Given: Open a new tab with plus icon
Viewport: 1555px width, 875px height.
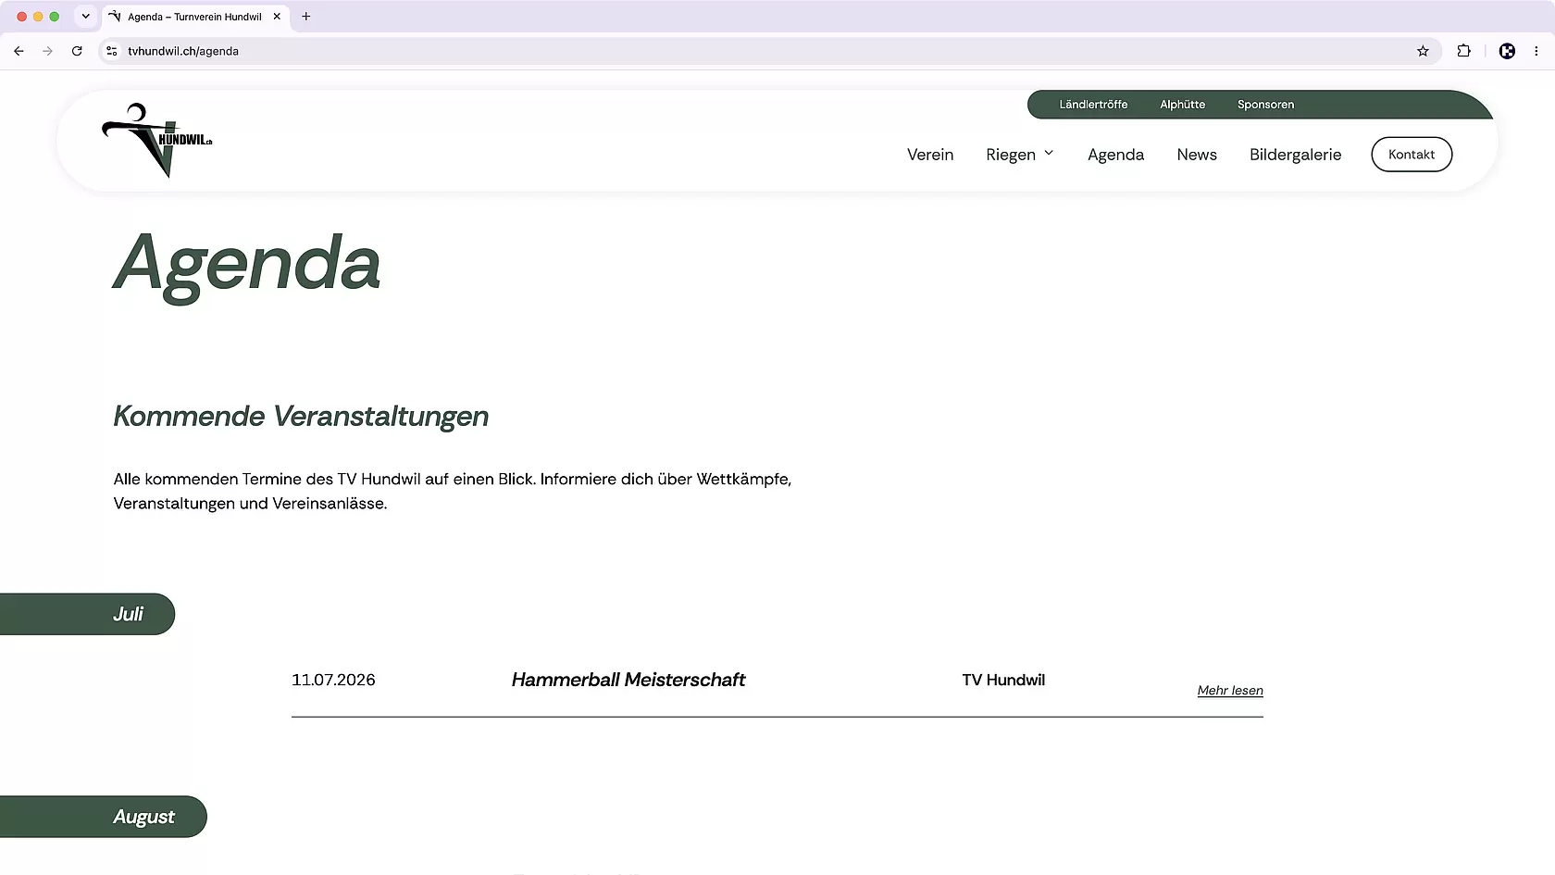Looking at the screenshot, I should [x=306, y=17].
